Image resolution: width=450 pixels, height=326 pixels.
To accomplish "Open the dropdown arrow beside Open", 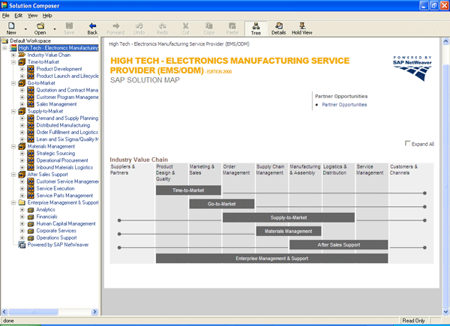I will coord(53,30).
